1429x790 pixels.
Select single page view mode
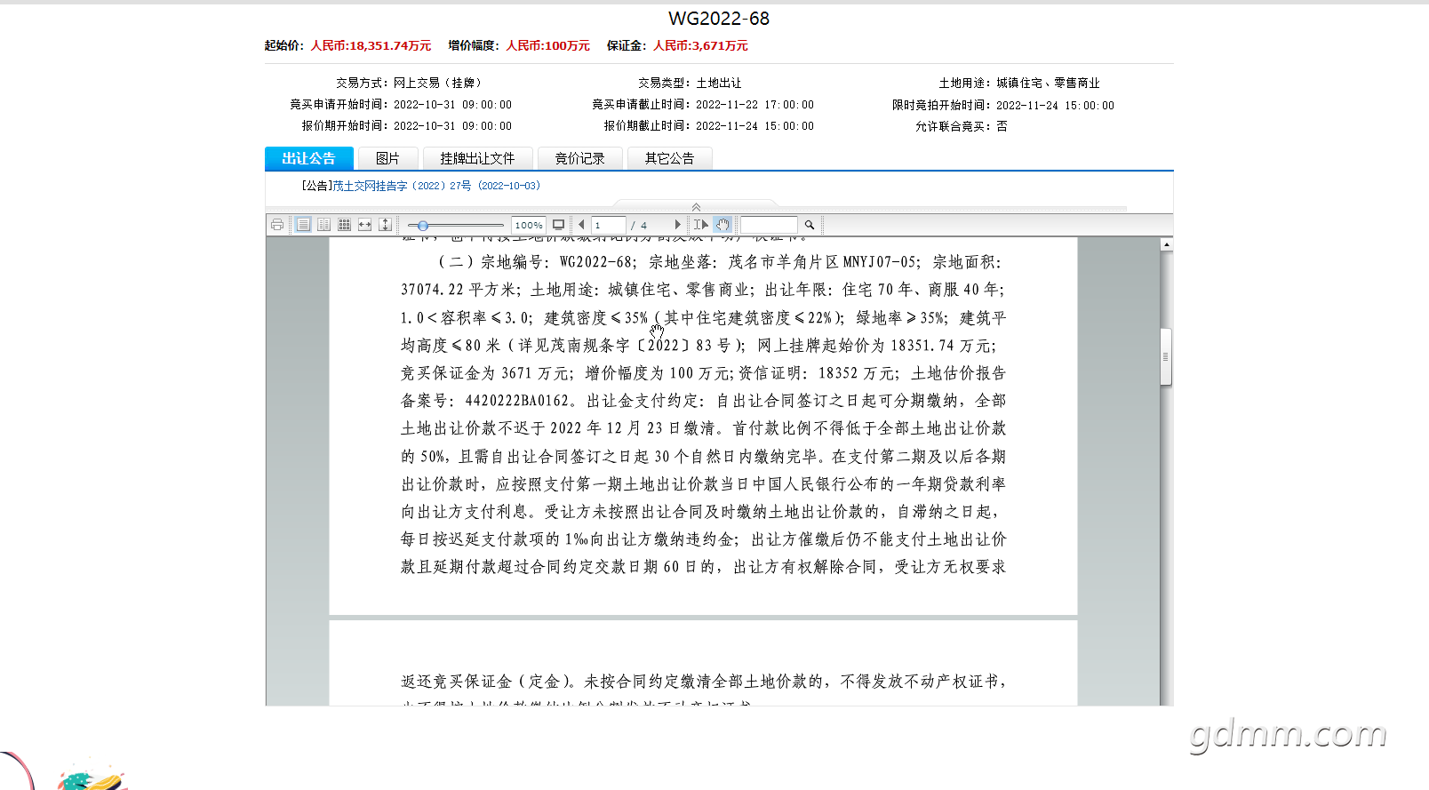303,225
